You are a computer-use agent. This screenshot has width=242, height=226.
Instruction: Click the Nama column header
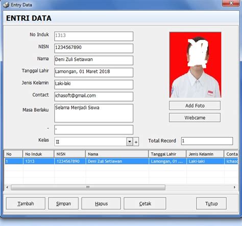(x=117, y=154)
